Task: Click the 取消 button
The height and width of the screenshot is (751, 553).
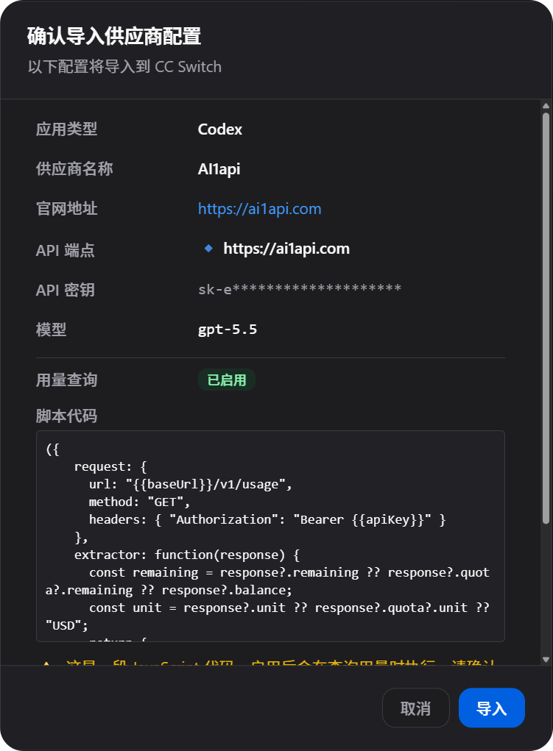Action: click(415, 708)
